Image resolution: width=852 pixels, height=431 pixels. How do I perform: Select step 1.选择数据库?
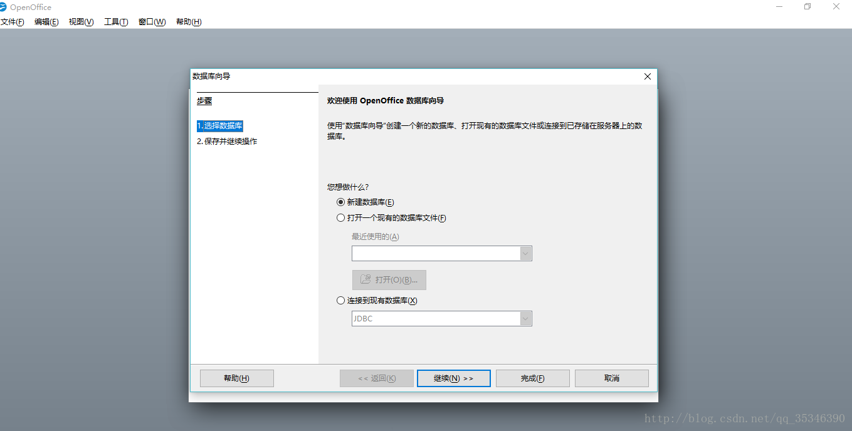(219, 126)
